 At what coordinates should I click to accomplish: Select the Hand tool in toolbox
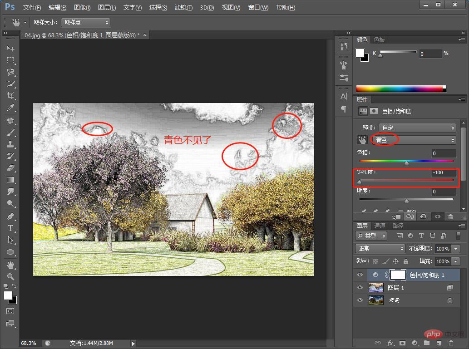tap(10, 265)
